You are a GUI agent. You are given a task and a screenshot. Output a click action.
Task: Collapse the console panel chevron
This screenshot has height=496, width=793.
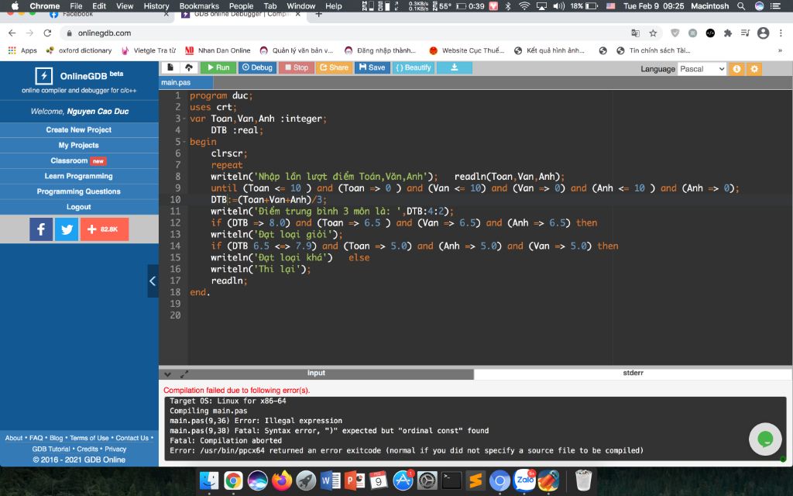tap(168, 374)
